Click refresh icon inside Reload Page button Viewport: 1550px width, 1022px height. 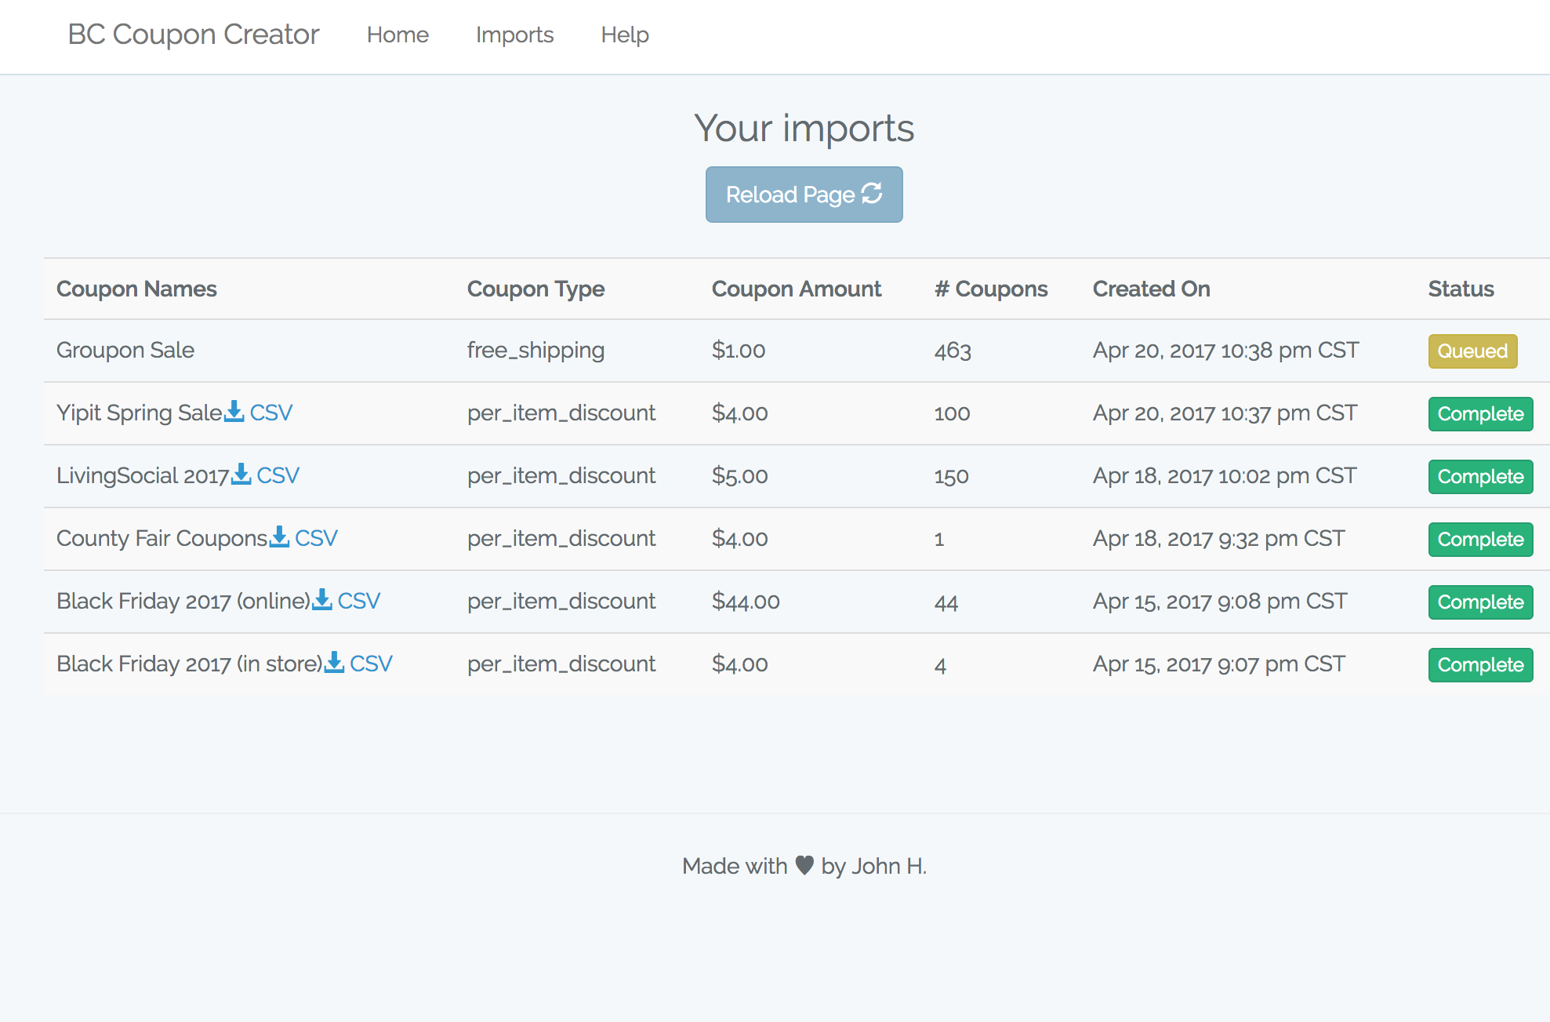click(872, 193)
